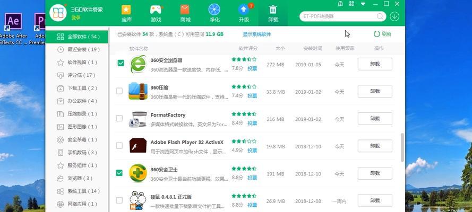Click the Adobe Flash Player app icon
This screenshot has width=472, height=212.
coord(138,146)
